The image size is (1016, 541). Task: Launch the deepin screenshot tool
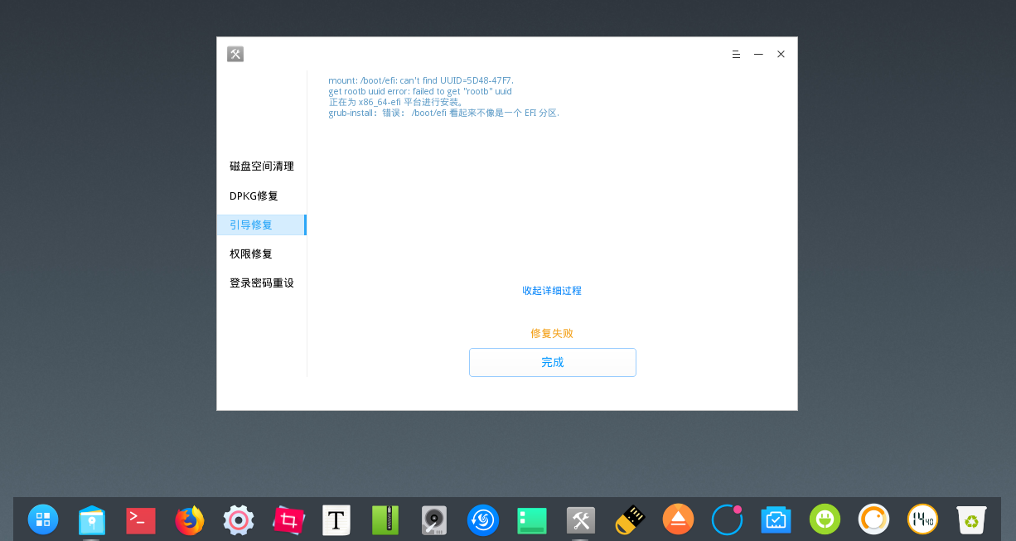288,520
